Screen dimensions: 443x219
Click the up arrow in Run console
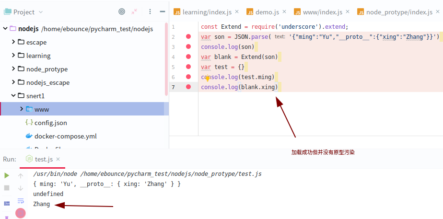tap(21, 176)
